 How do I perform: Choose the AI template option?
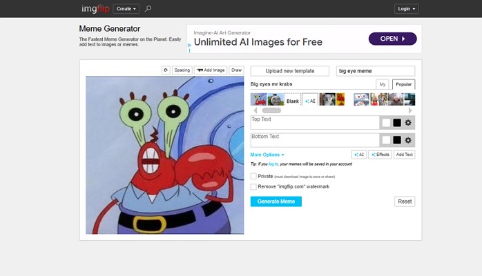tap(310, 99)
